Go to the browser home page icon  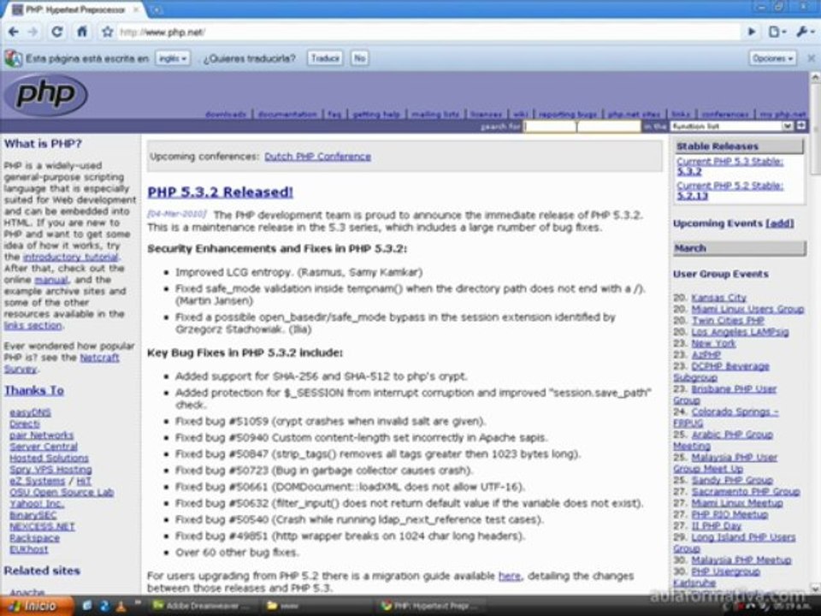pyautogui.click(x=81, y=32)
